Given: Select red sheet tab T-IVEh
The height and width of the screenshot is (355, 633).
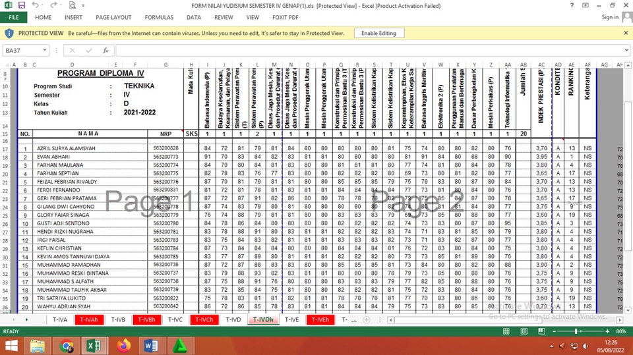Looking at the screenshot, I should tap(320, 319).
